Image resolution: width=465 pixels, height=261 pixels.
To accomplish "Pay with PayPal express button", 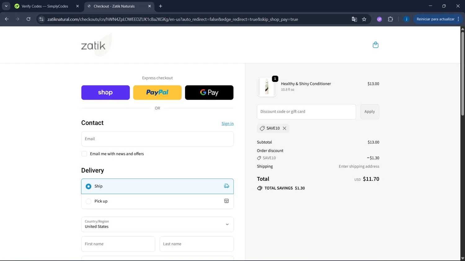I will pos(157,92).
